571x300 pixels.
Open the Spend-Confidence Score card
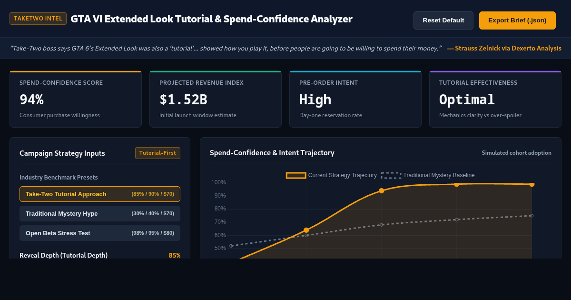(76, 99)
